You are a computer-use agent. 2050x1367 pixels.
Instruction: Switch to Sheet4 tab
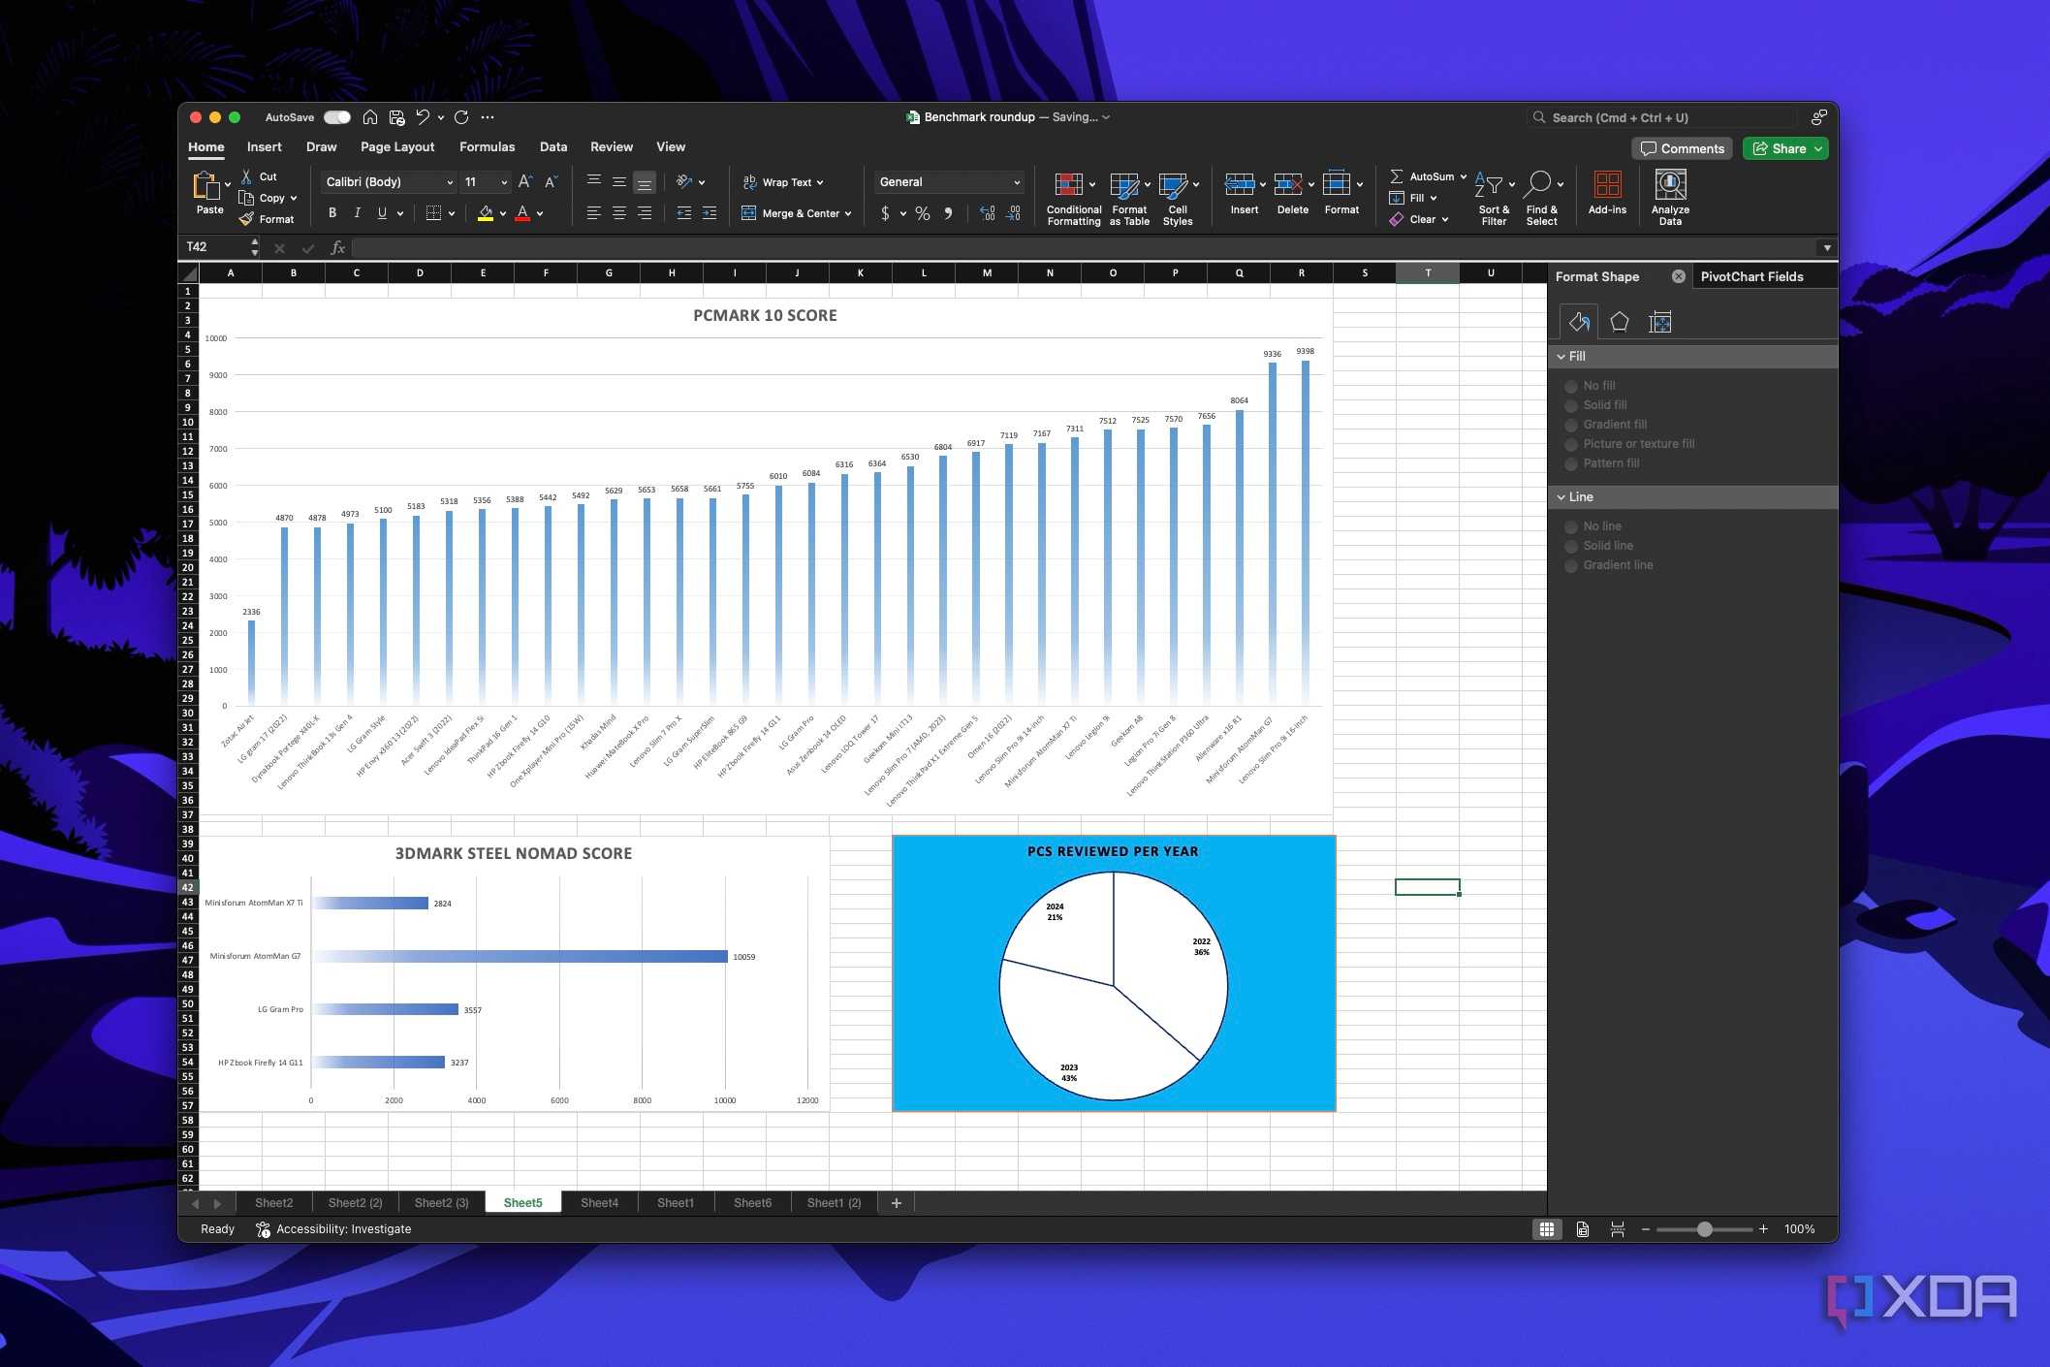tap(599, 1203)
